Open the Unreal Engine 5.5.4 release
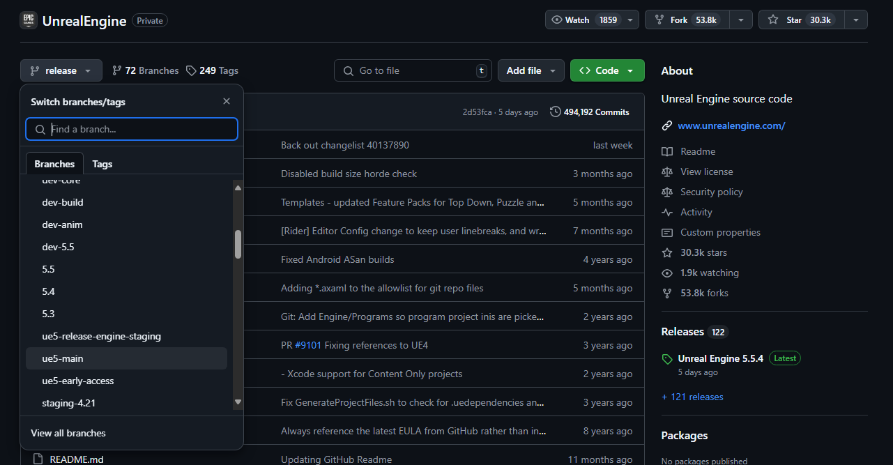893x465 pixels. (x=720, y=358)
